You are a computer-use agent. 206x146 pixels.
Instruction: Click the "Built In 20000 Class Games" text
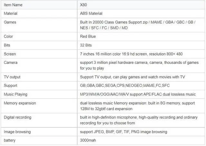pos(105,22)
